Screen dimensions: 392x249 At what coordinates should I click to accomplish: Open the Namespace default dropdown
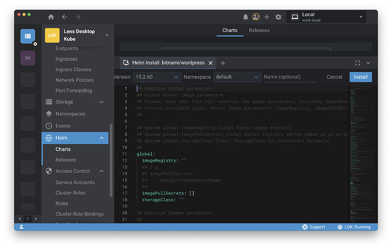coord(237,77)
